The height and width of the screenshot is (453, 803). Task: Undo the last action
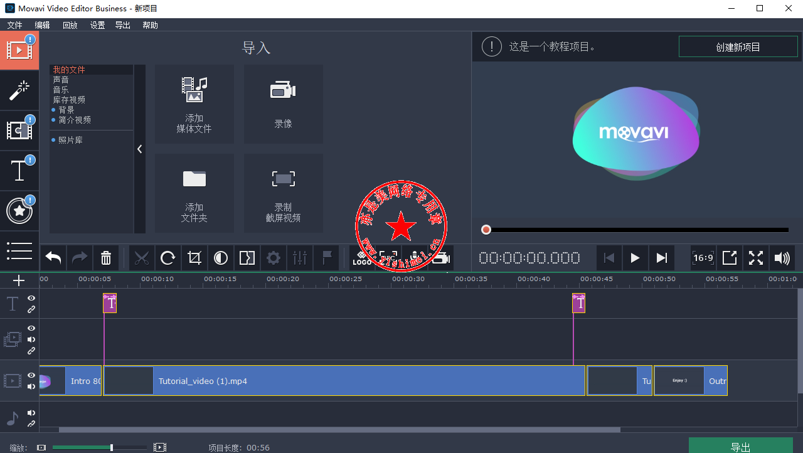[53, 258]
